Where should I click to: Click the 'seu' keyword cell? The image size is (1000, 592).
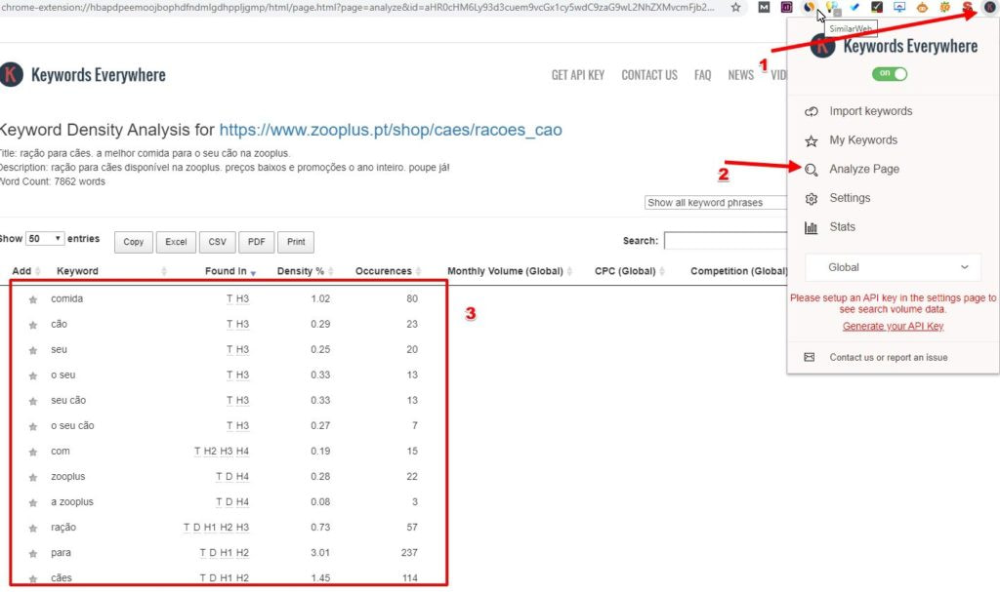(59, 350)
